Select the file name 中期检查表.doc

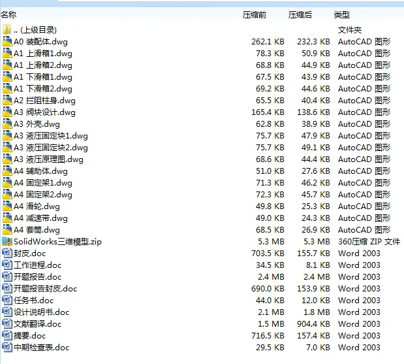[x=42, y=348]
